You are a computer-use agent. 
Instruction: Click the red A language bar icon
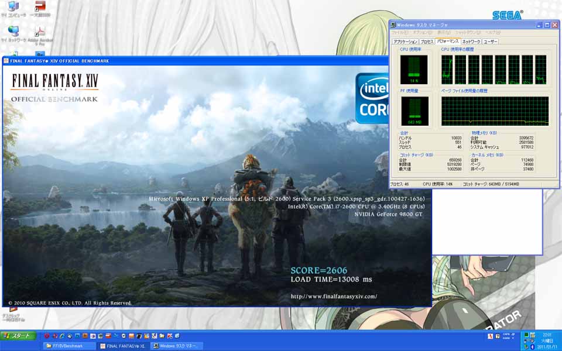click(491, 336)
